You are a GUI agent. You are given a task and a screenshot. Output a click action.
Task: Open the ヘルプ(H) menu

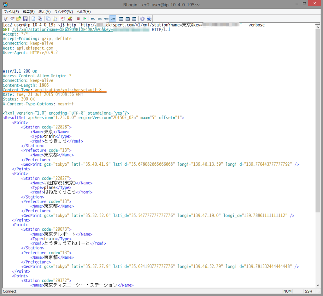tap(84, 12)
